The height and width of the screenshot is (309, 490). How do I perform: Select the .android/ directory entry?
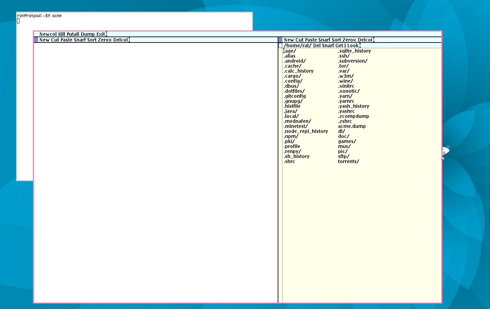click(295, 61)
